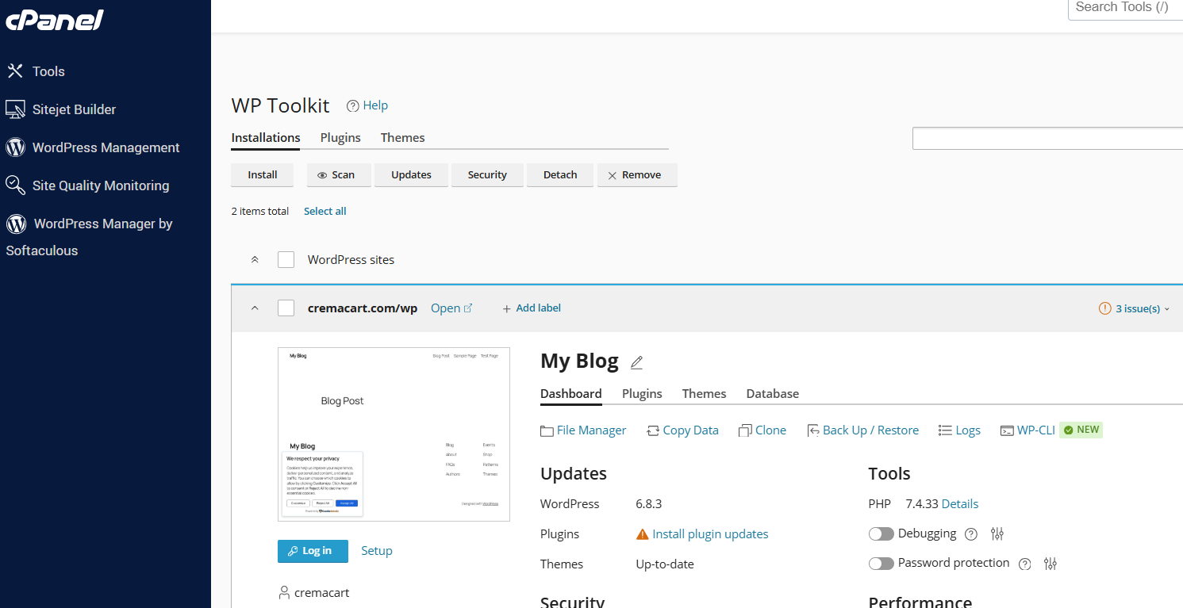This screenshot has height=608, width=1183.
Task: Edit the My Blog title with the pencil icon
Action: tap(636, 362)
